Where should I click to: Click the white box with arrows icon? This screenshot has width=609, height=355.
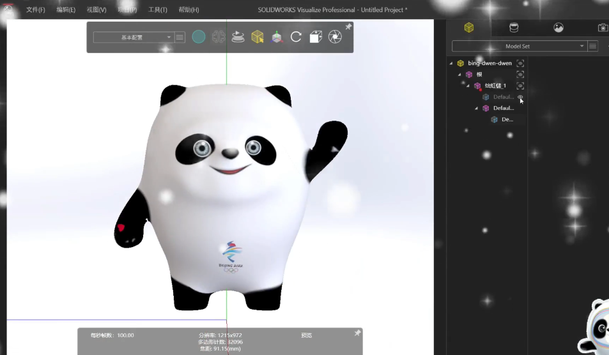tap(316, 37)
